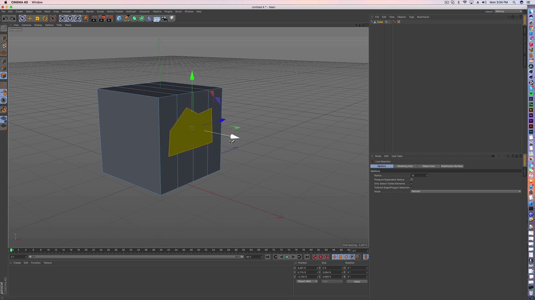Open the Floor environment icon
Viewport: 535px width, 300px height.
(157, 18)
